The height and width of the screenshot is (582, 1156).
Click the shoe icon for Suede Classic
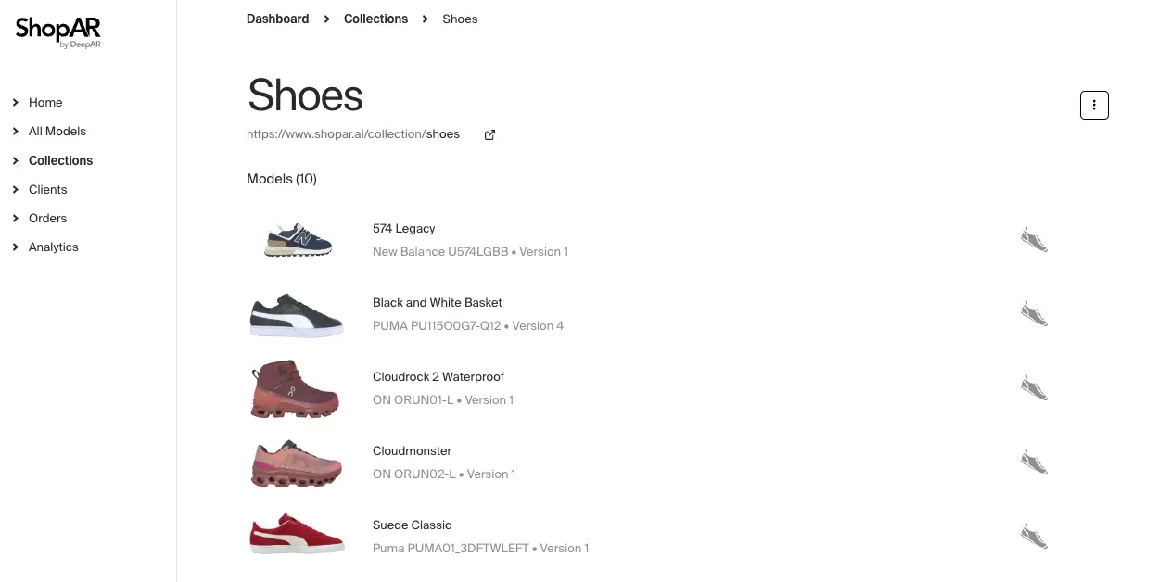(x=1034, y=536)
